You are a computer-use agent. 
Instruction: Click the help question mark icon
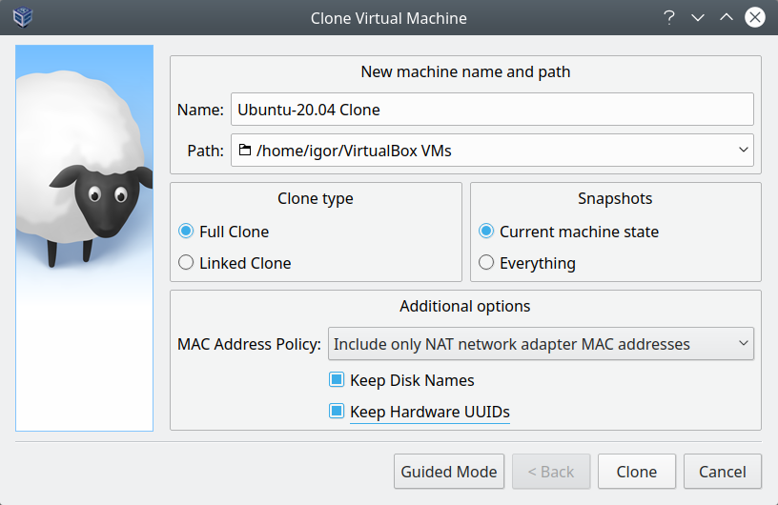(670, 17)
